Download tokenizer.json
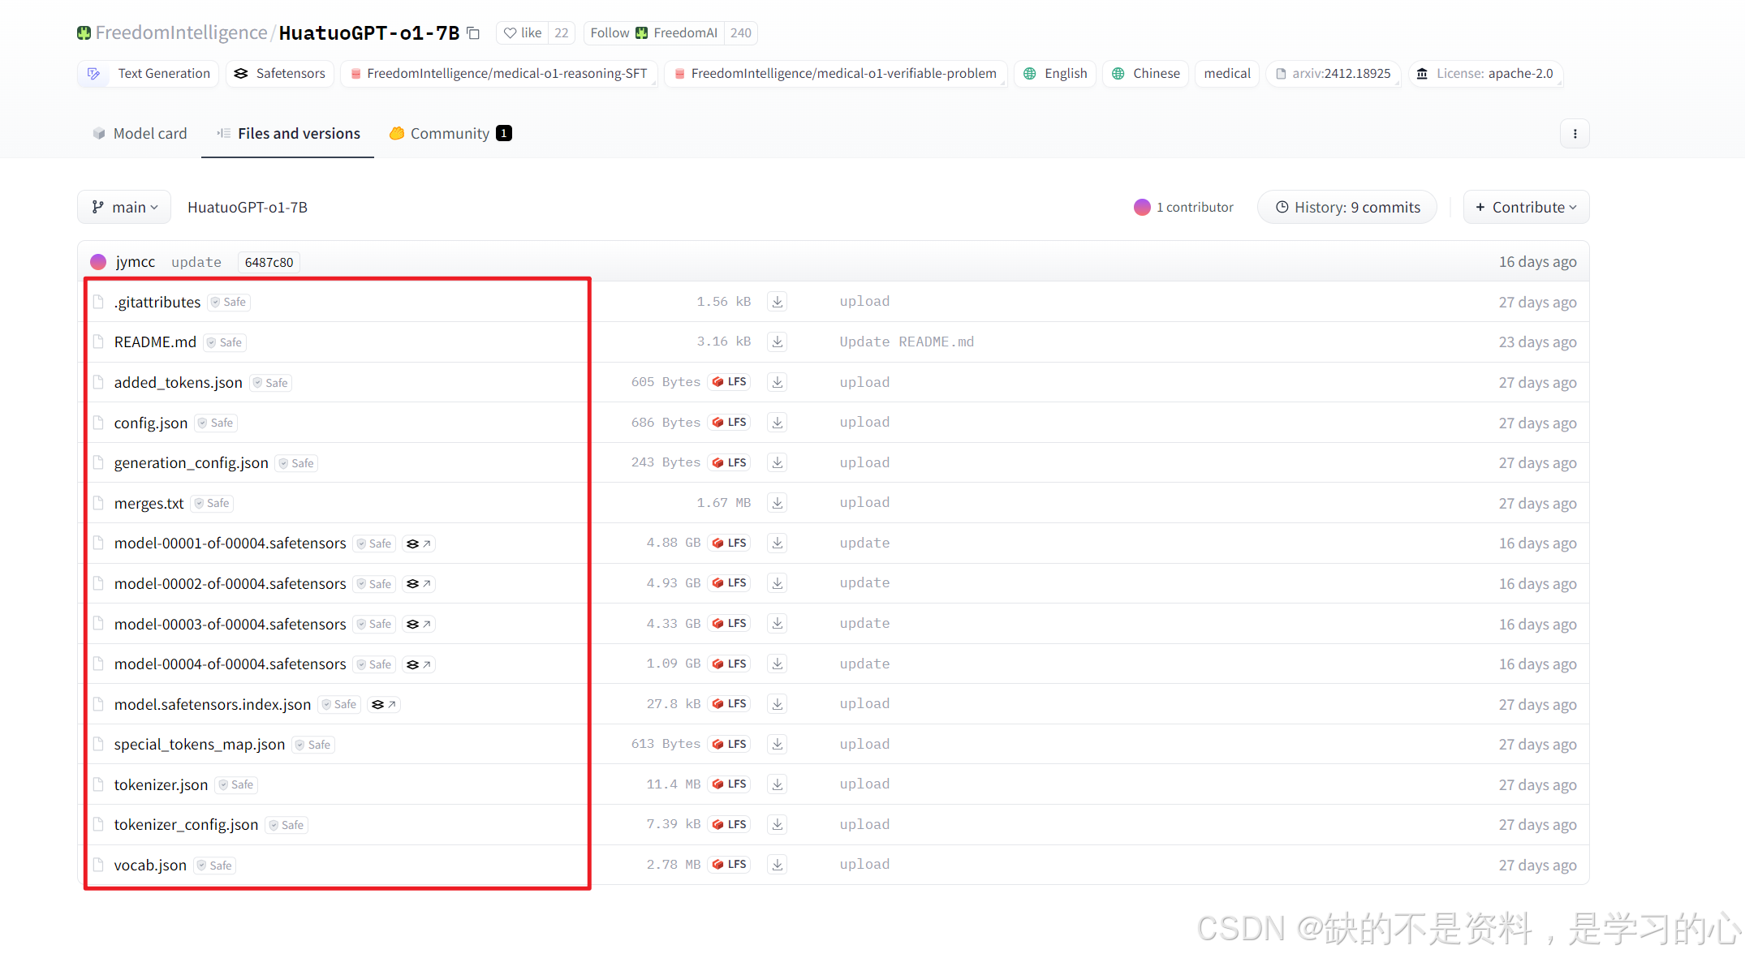1745x958 pixels. (778, 784)
